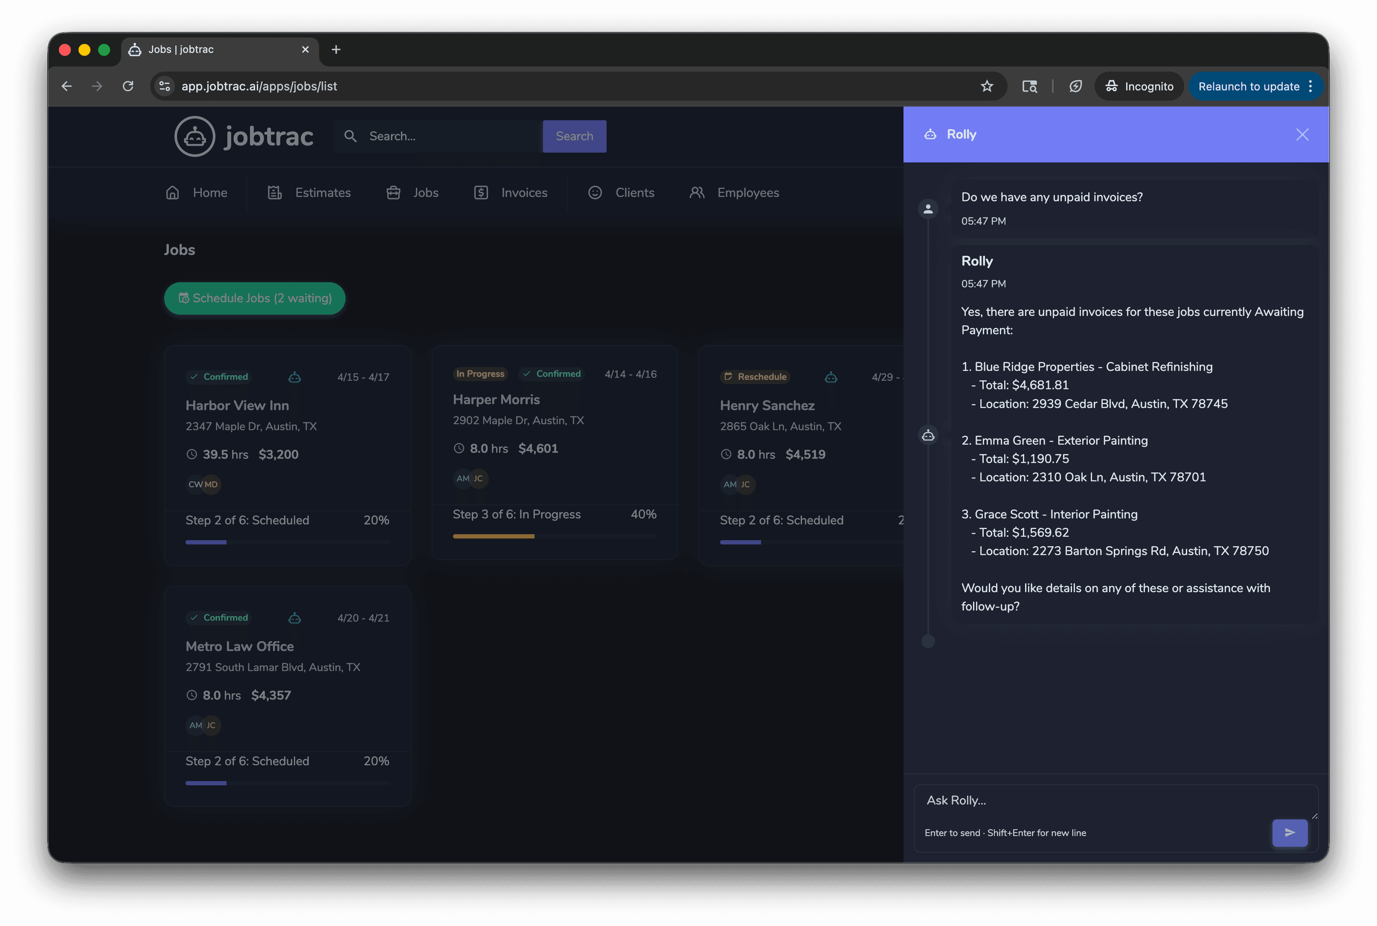This screenshot has height=926, width=1377.
Task: Click 4/20 - 4/21 date range
Action: (x=363, y=618)
